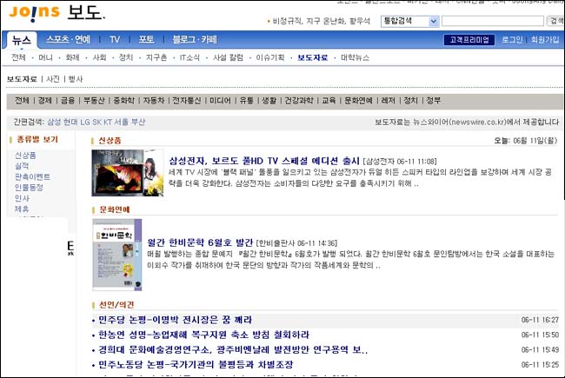565x378 pixels.
Task: Filter press releases by 문화연예 in gray bar
Action: (x=358, y=101)
